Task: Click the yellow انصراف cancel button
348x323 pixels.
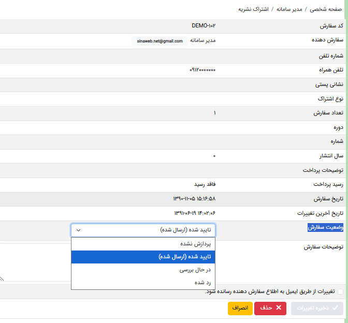Action: click(x=240, y=308)
